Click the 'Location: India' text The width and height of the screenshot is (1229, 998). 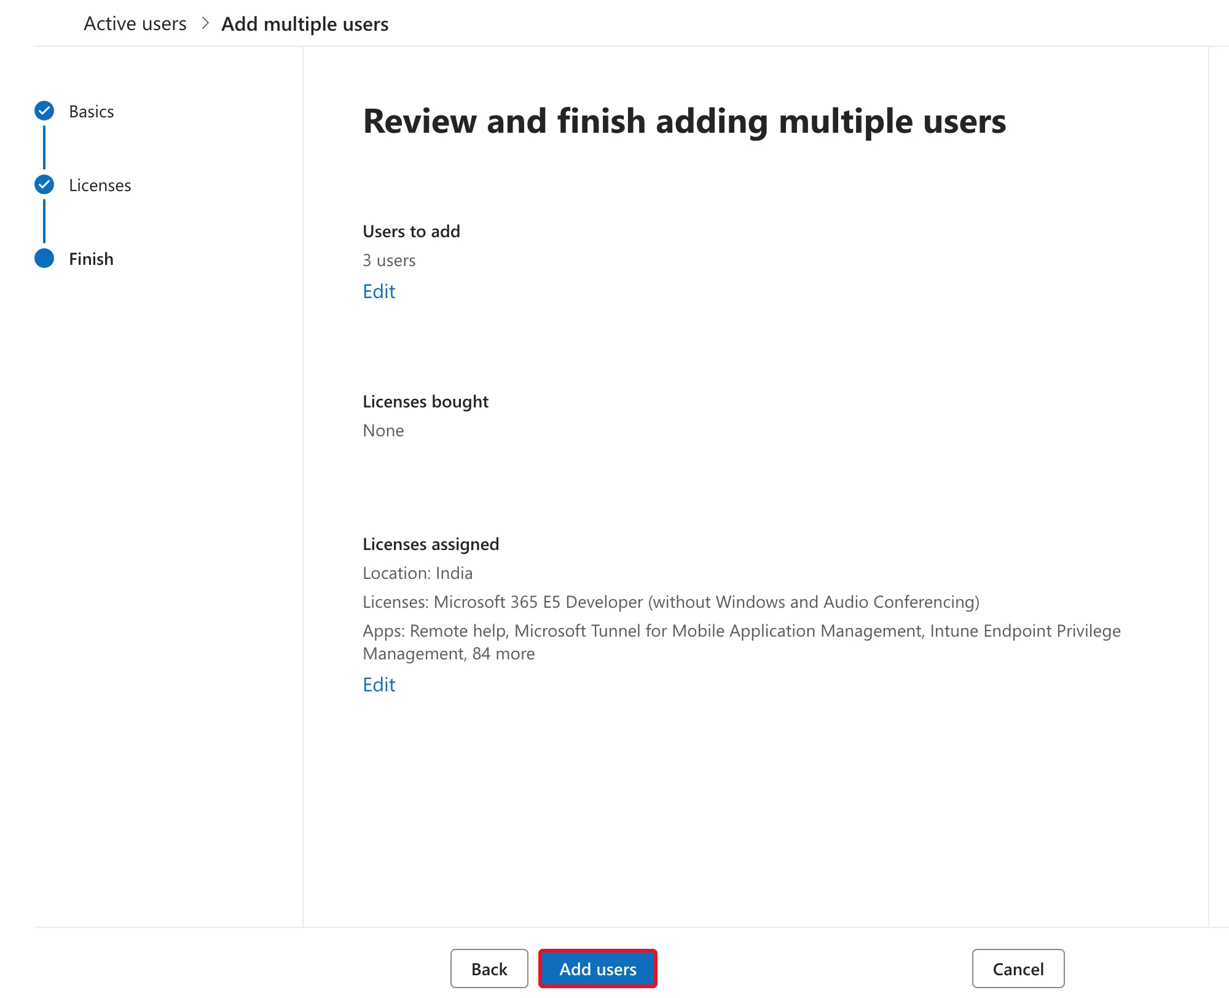tap(418, 573)
